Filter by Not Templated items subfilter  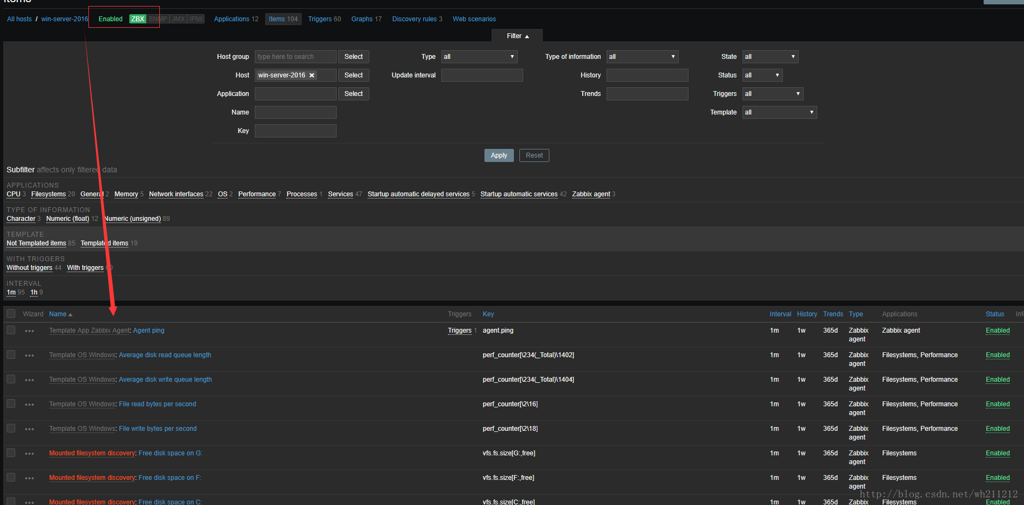[x=36, y=243]
